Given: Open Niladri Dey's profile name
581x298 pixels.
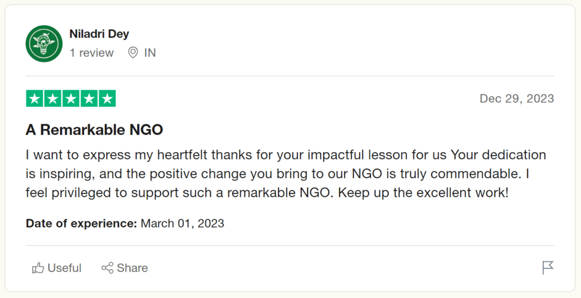Looking at the screenshot, I should [x=99, y=33].
